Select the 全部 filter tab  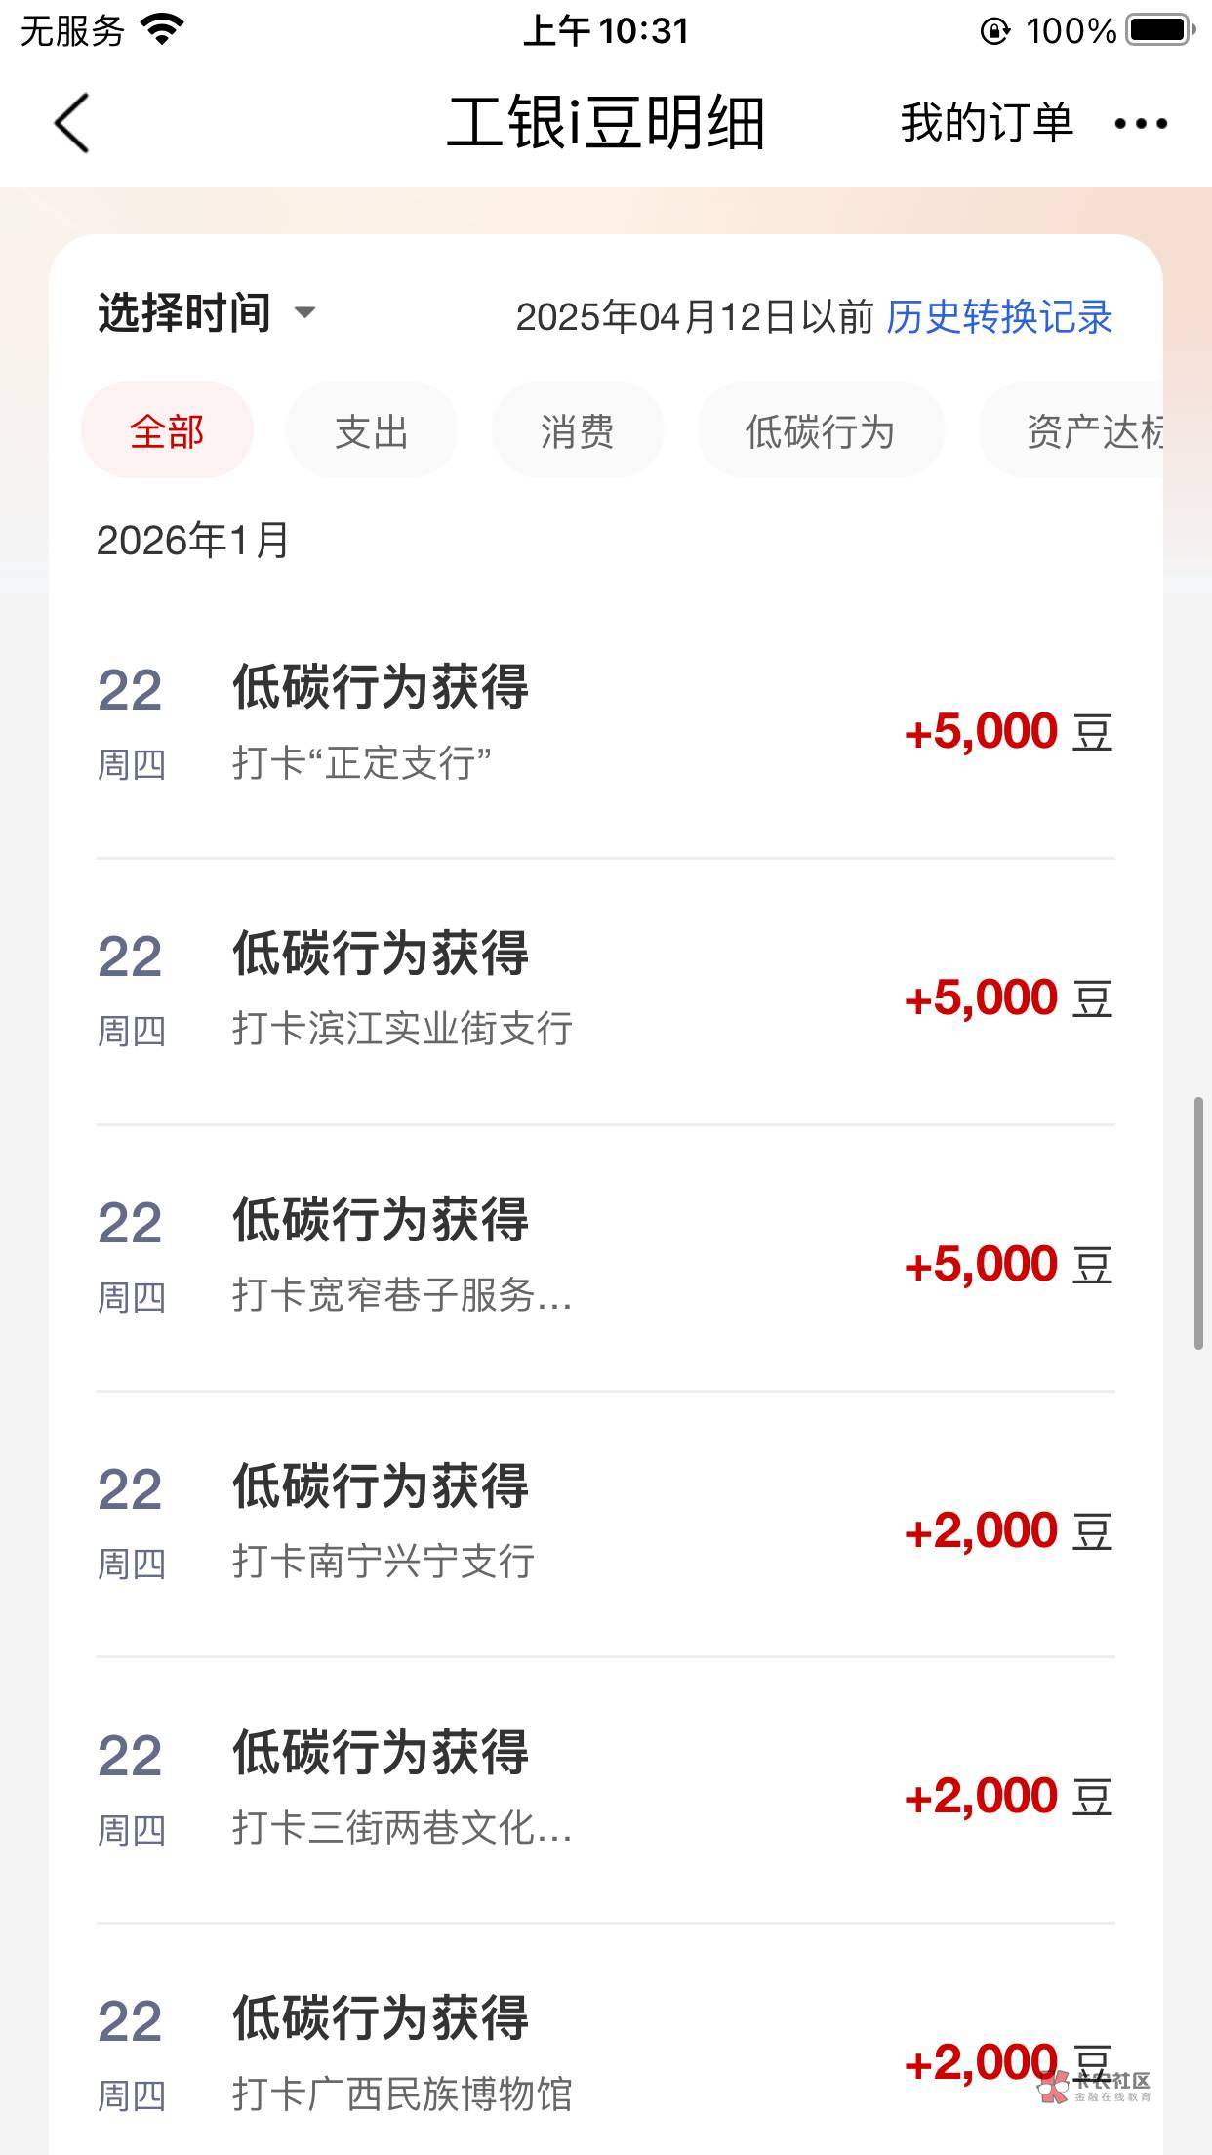pyautogui.click(x=167, y=430)
